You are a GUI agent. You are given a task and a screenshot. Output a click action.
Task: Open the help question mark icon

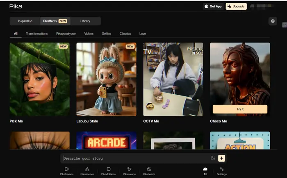pos(272,21)
